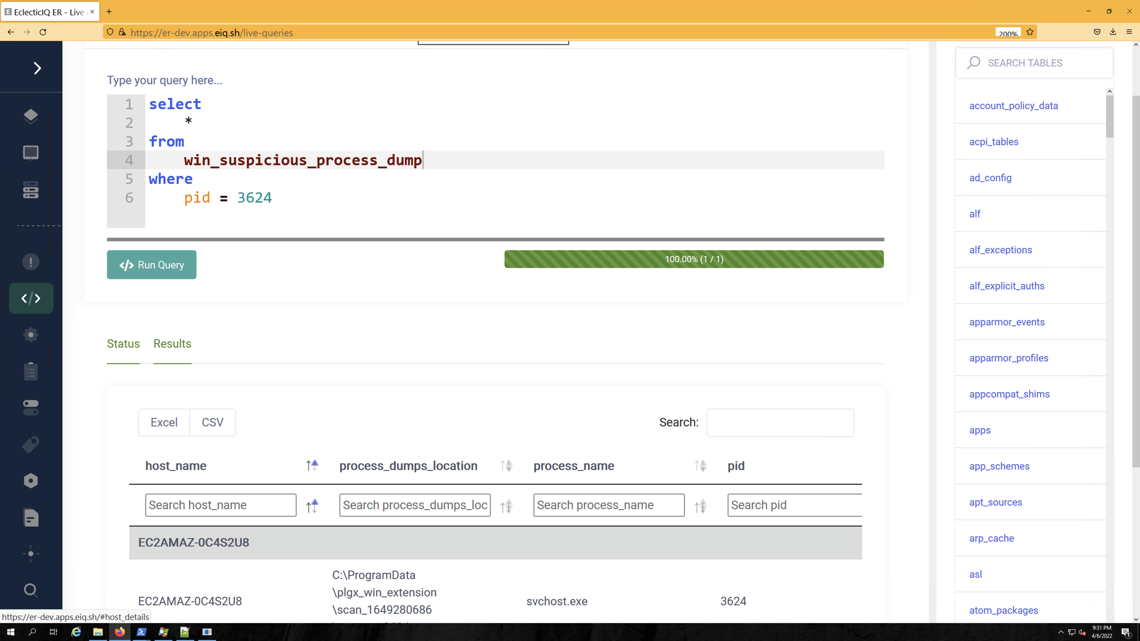This screenshot has height=641, width=1140.
Task: Select the live queries code icon in sidebar
Action: click(x=31, y=298)
